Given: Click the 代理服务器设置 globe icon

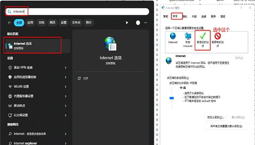Looking at the screenshot, I should (x=10, y=96).
